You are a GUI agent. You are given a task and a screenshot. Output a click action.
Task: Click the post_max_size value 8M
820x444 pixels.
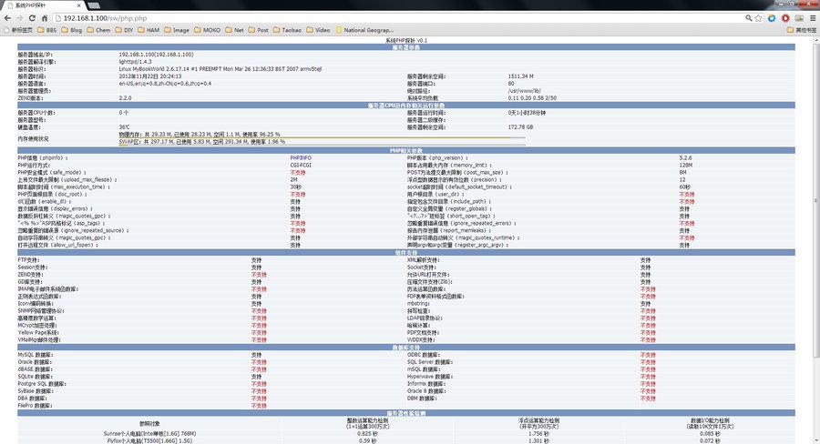682,172
